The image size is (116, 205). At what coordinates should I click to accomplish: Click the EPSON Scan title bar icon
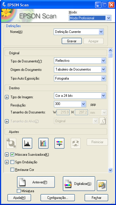tap(4, 5)
